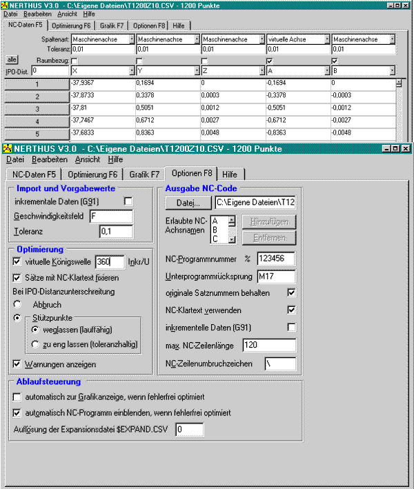Toggle Warnungen anzeigen checkbox
This screenshot has width=414, height=489.
(17, 364)
